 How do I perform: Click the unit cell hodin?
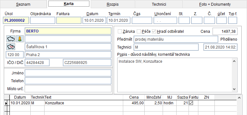(x=170, y=103)
